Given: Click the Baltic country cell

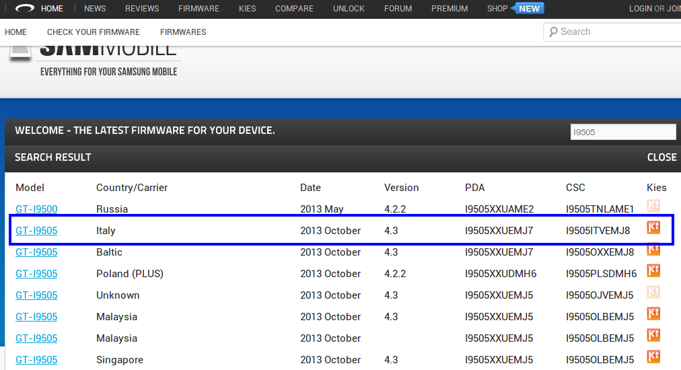Looking at the screenshot, I should [110, 252].
